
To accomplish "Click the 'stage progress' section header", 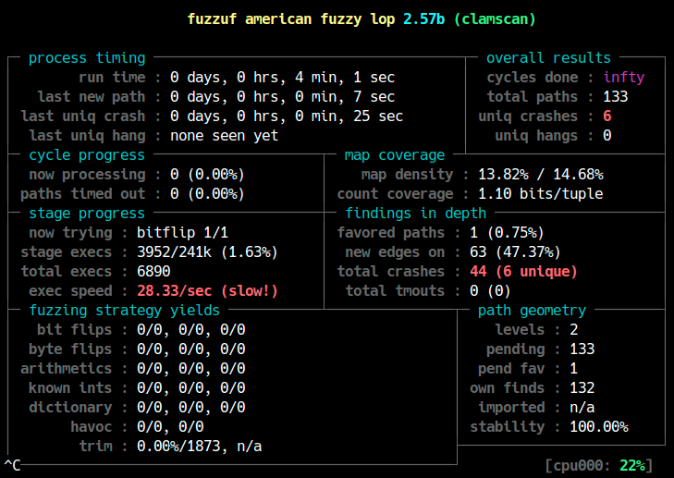I will click(87, 214).
